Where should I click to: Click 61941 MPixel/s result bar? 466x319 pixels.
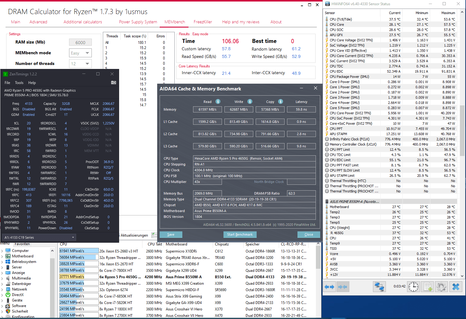tap(79, 251)
